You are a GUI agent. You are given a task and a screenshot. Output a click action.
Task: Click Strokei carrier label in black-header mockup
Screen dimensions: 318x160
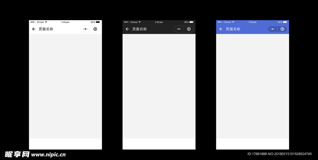tap(134, 22)
